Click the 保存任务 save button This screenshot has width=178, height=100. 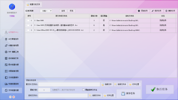(128, 94)
